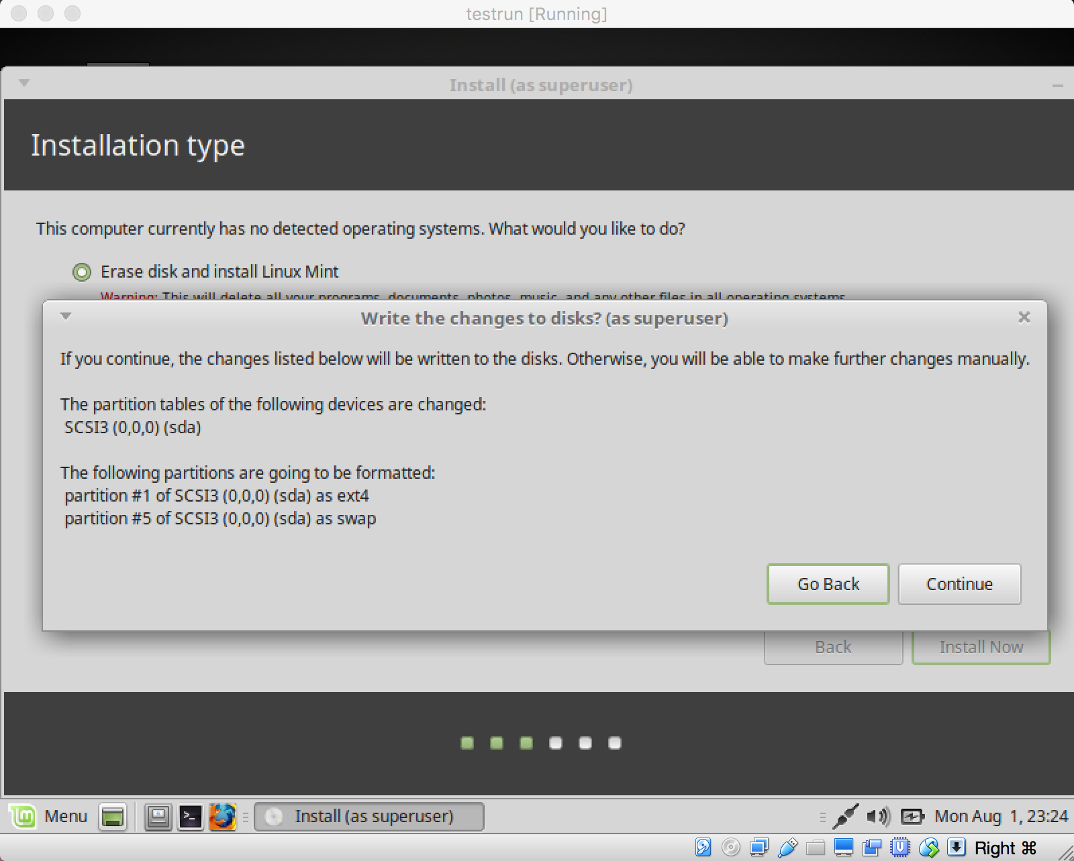
Task: Open the battery power tray icon
Action: 912,816
